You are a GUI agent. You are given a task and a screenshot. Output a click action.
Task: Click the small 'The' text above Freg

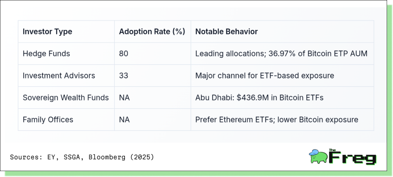coord(332,150)
